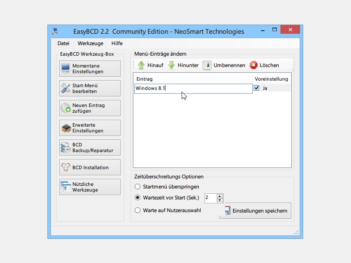
Task: Click the Ja text in Voreinstellung column
Action: (265, 89)
